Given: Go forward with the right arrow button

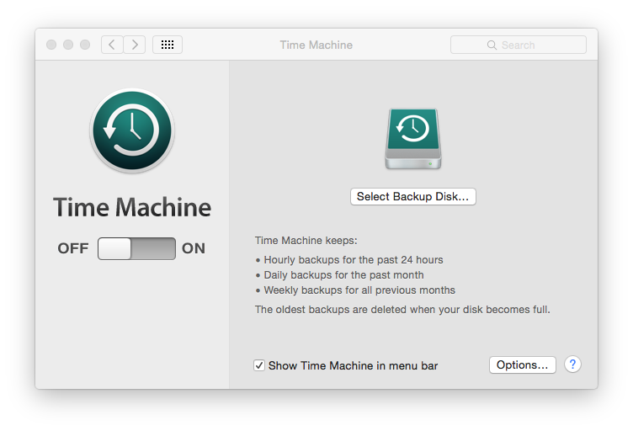Looking at the screenshot, I should (135, 45).
